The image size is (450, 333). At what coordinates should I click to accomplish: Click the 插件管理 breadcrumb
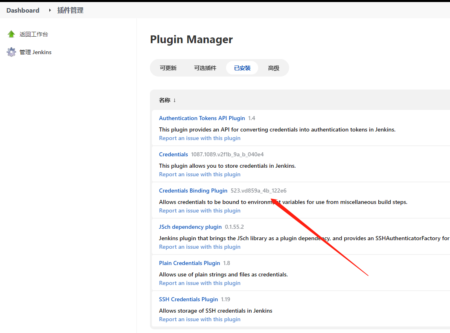coord(70,10)
